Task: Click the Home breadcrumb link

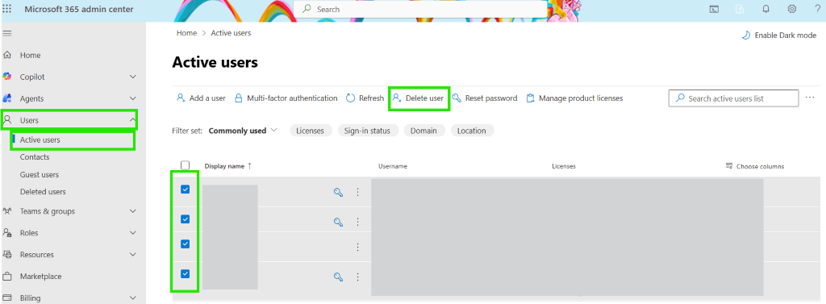Action: point(186,33)
